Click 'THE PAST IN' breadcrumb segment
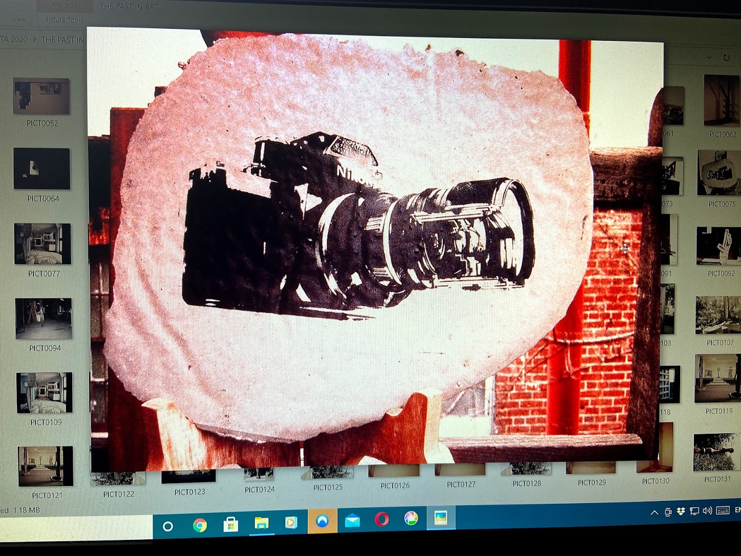Image resolution: width=741 pixels, height=556 pixels. (x=63, y=40)
